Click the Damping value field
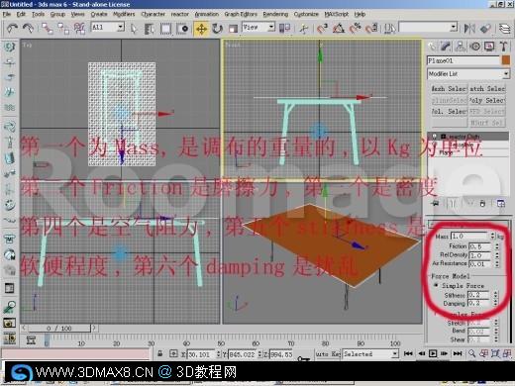This screenshot has width=515, height=386. tap(479, 303)
